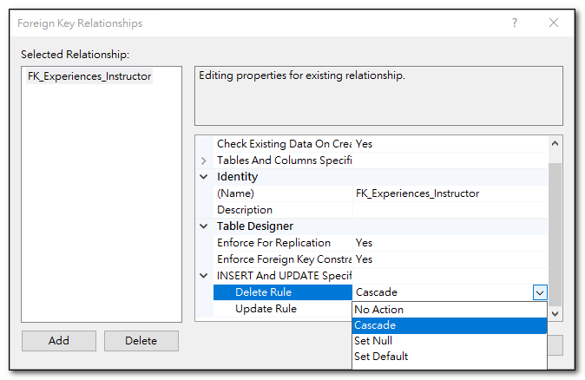The width and height of the screenshot is (585, 380).
Task: Click the help question mark icon
Action: (x=515, y=23)
